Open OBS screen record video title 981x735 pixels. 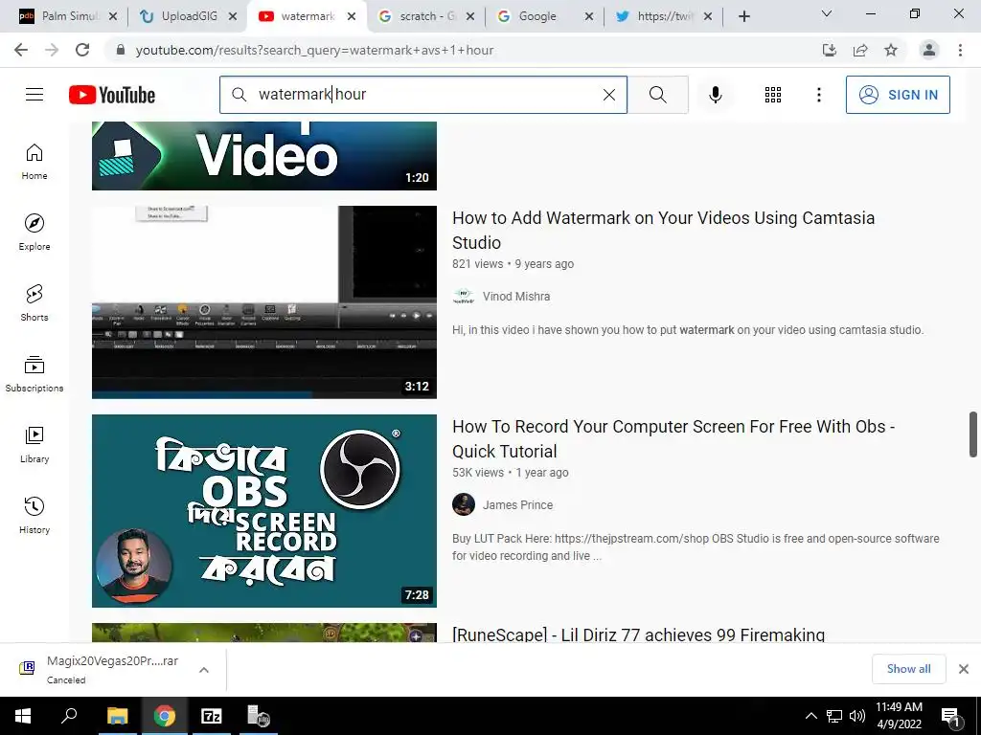point(673,438)
